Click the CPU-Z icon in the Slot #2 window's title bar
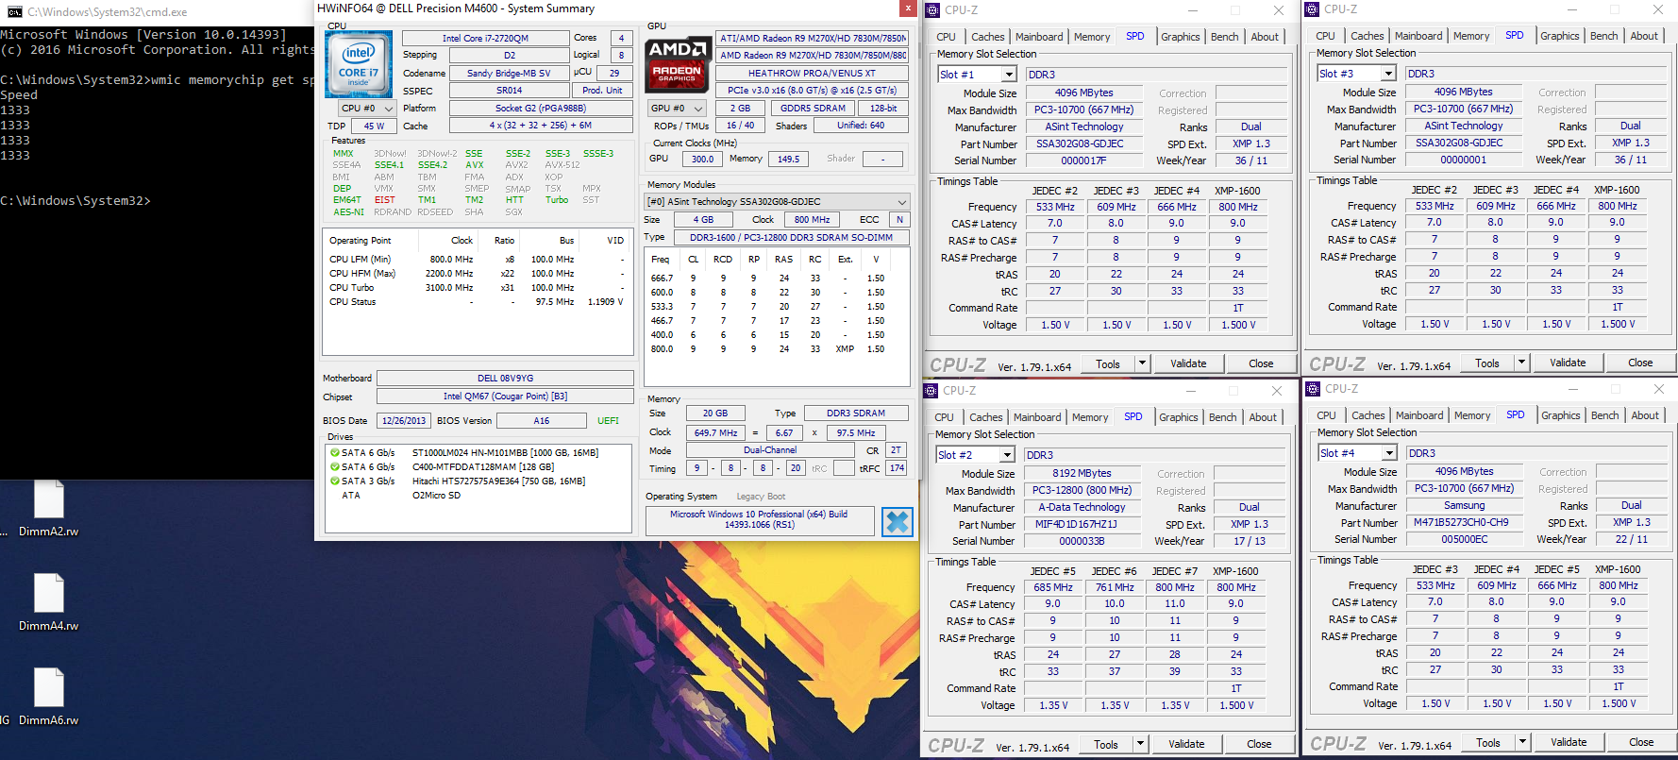The image size is (1678, 760). (931, 391)
